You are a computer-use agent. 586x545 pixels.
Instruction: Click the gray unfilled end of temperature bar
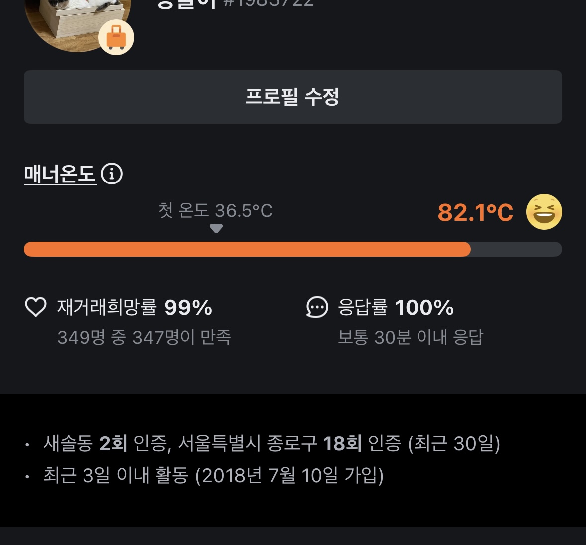[516, 249]
